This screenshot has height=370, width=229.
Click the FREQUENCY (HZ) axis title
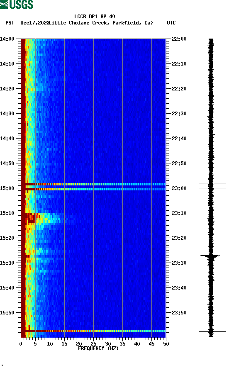click(98, 348)
